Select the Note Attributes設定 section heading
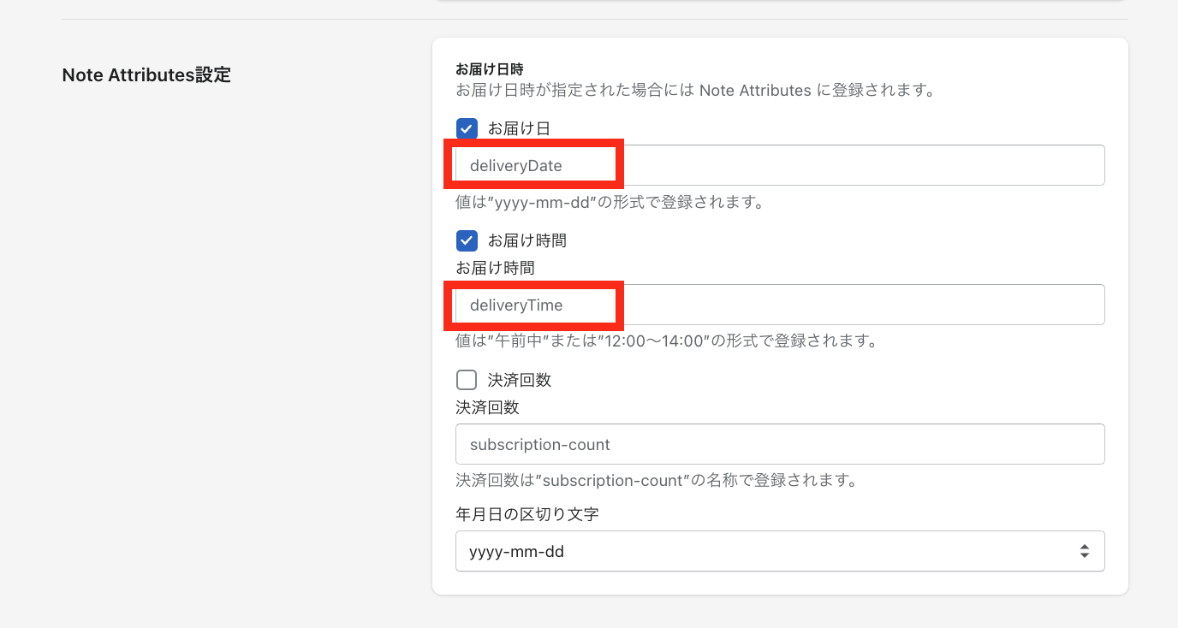This screenshot has height=628, width=1178. tap(146, 74)
